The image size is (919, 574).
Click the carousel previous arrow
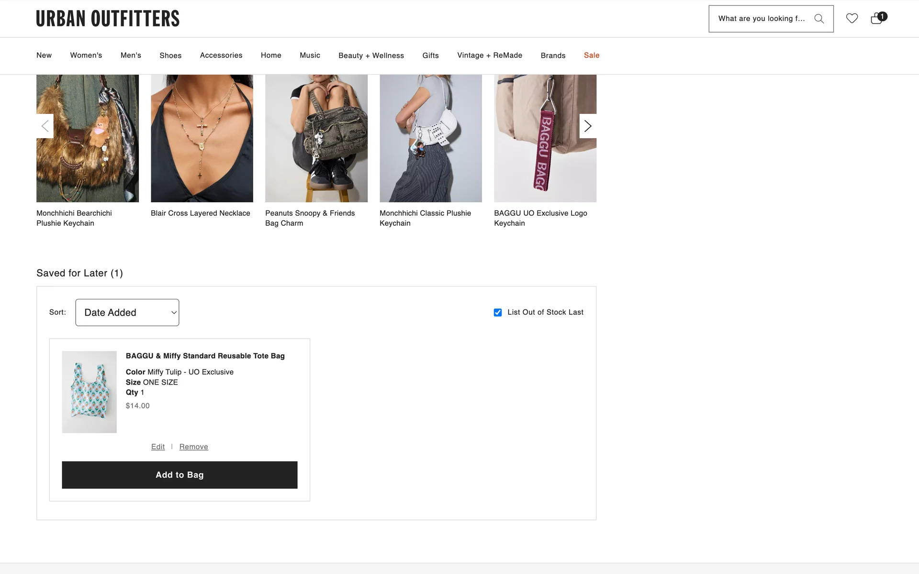coord(45,126)
